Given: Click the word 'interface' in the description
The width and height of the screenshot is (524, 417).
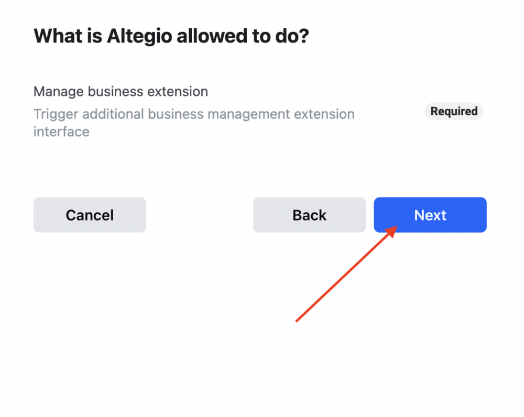Looking at the screenshot, I should pyautogui.click(x=61, y=131).
